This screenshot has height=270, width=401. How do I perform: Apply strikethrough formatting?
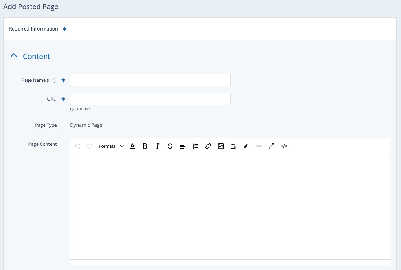pos(170,146)
